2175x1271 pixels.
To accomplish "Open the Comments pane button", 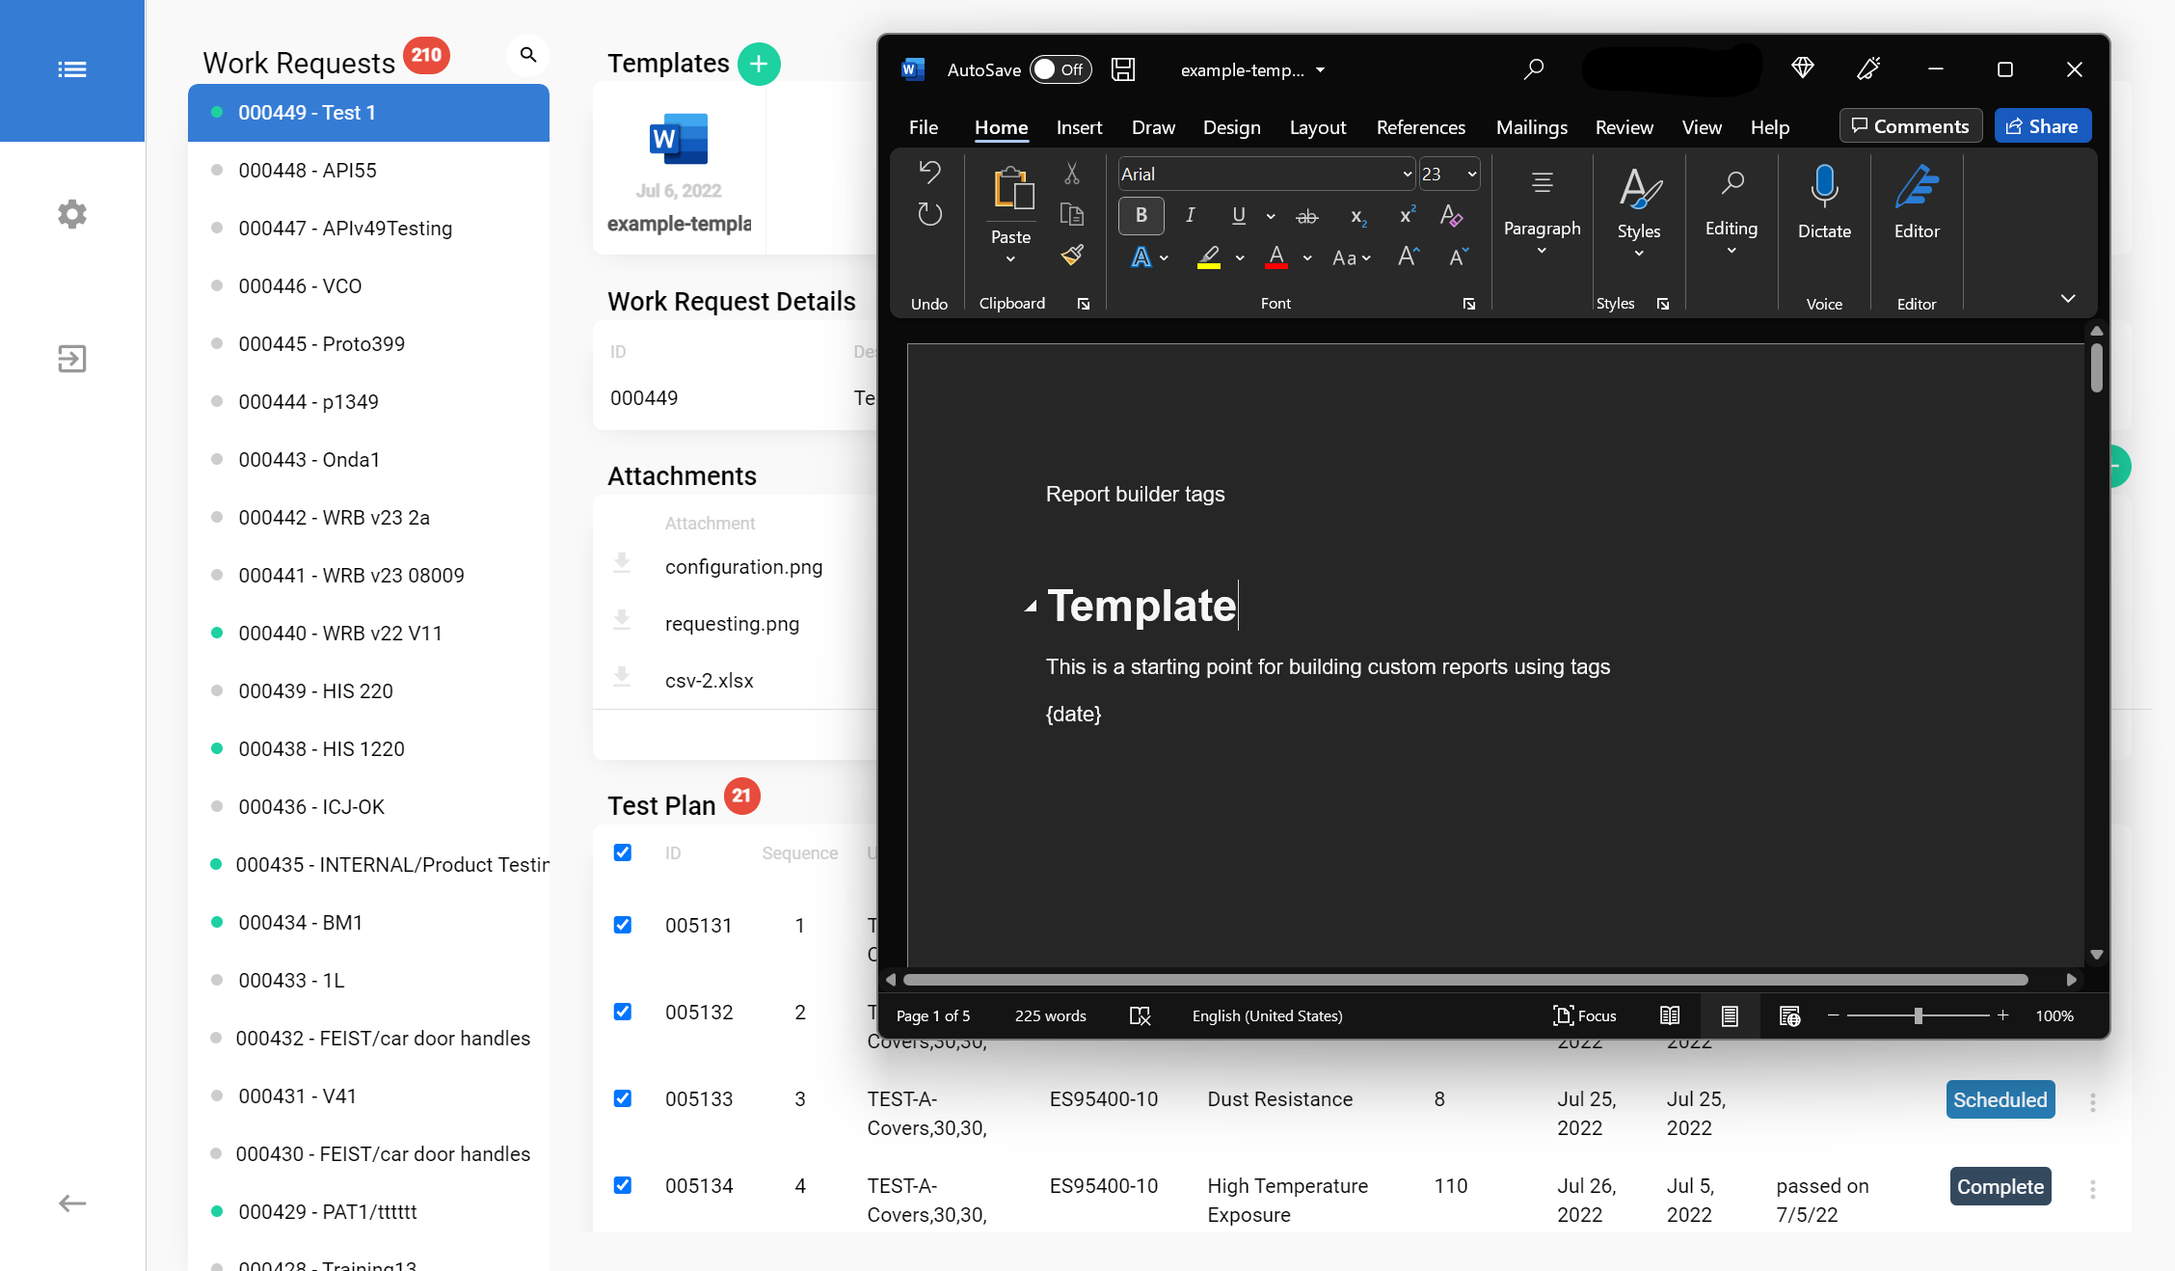I will click(1910, 126).
